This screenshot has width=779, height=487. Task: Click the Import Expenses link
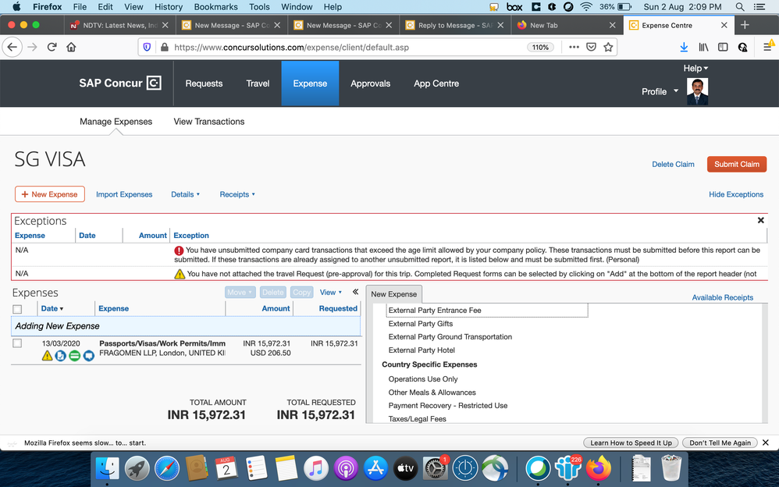click(x=124, y=194)
